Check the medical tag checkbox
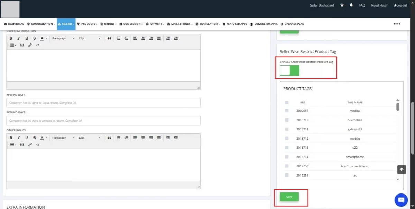Screen dimensions: 415x209 tap(287, 111)
